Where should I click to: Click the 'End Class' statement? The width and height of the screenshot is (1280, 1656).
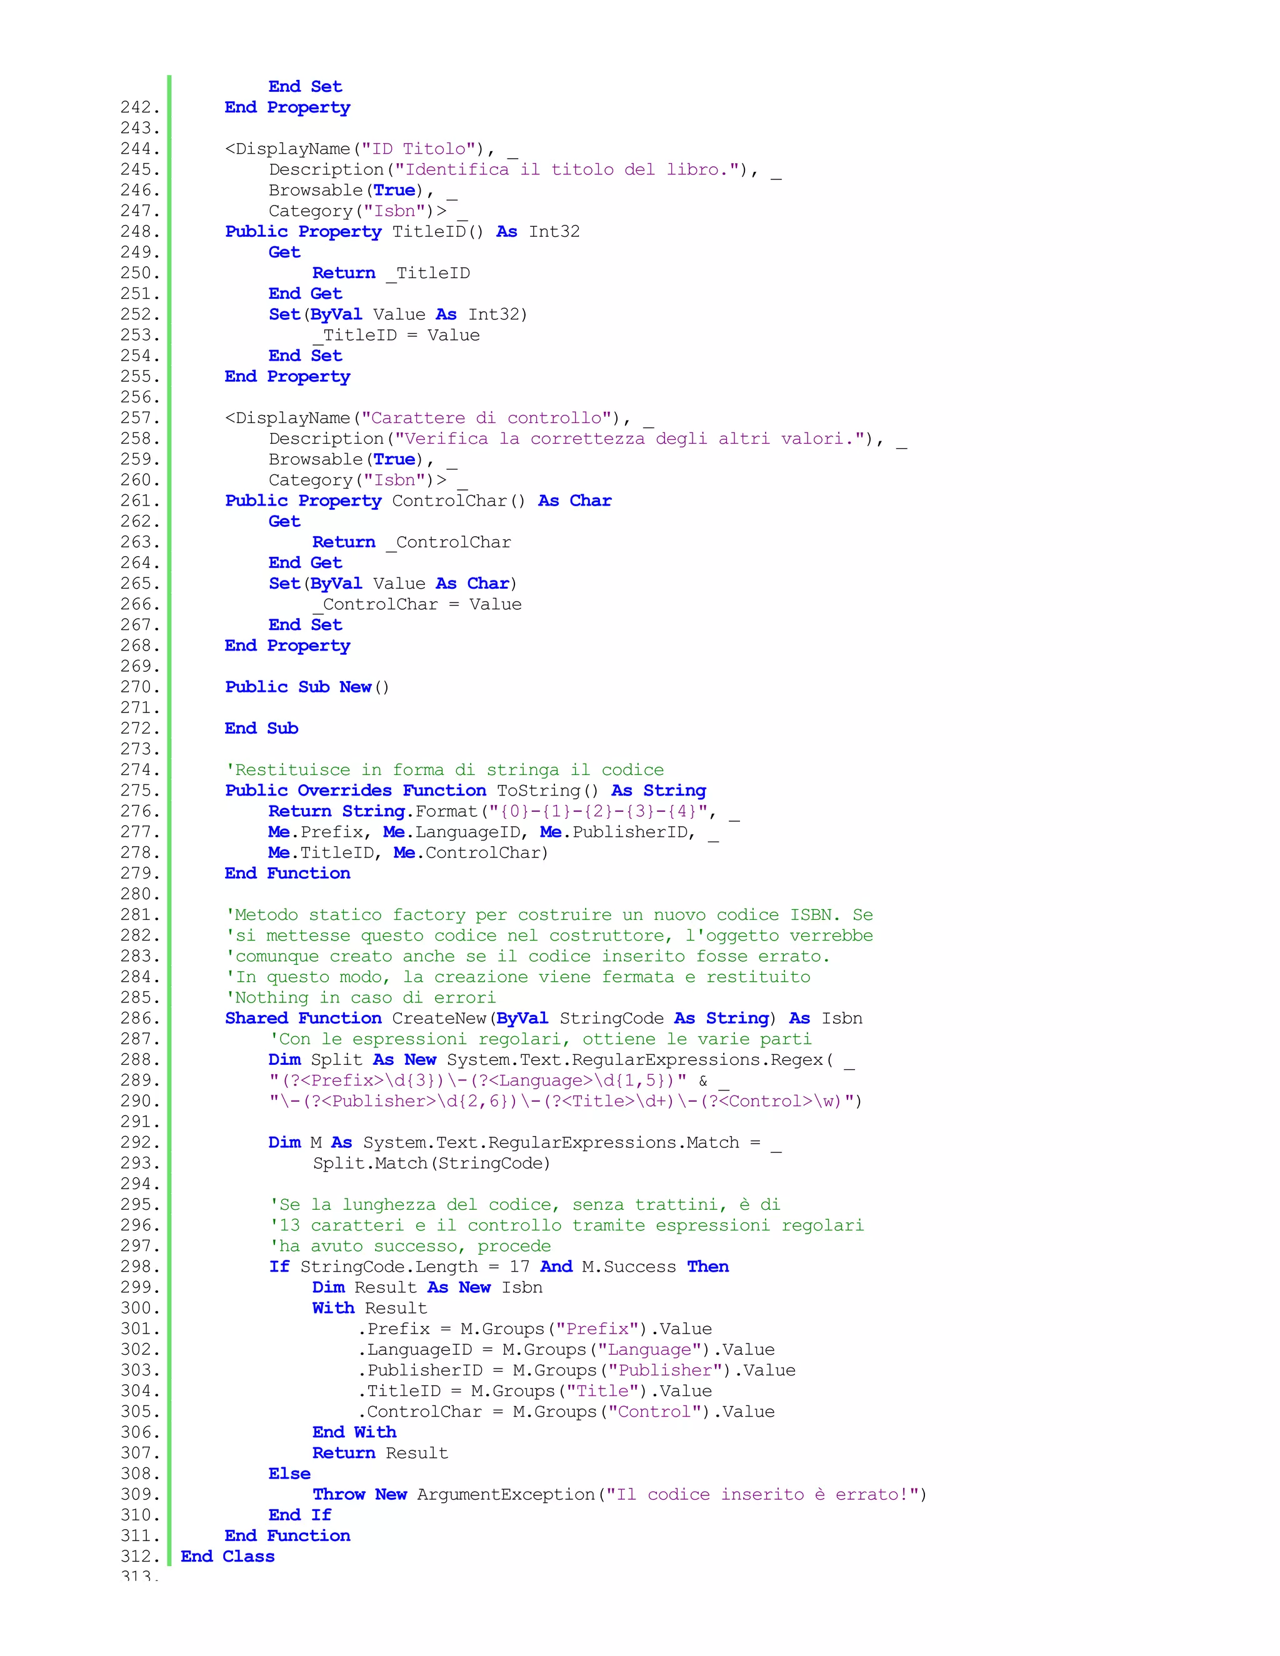click(227, 1557)
